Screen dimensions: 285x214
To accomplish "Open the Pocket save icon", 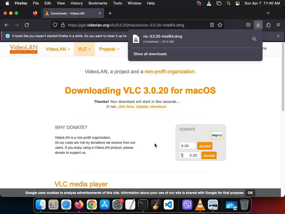I will tap(248, 25).
